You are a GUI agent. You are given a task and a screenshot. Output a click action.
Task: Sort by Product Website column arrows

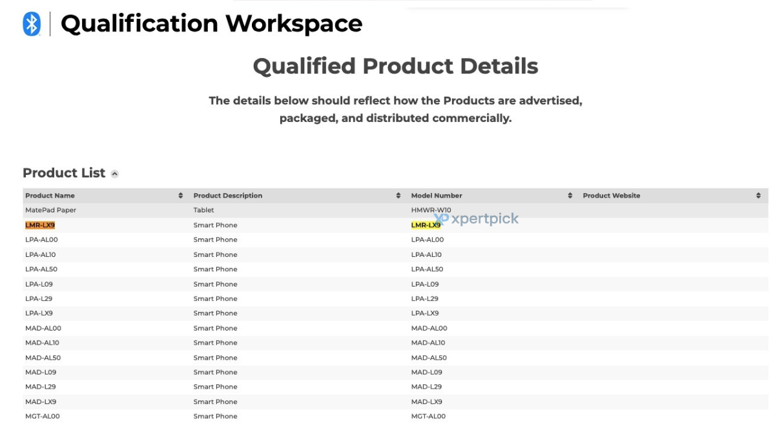click(759, 196)
